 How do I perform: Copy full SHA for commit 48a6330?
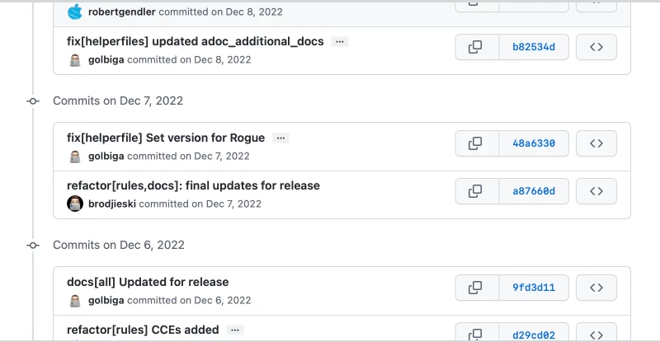pos(477,143)
